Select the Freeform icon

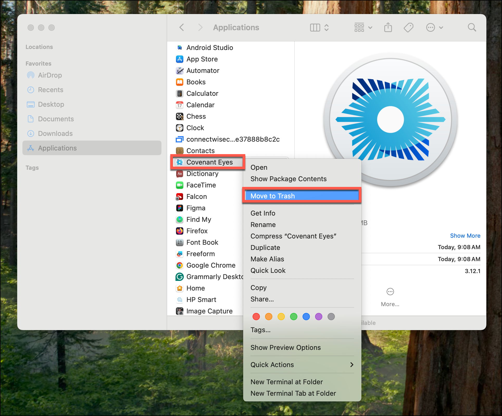click(180, 254)
